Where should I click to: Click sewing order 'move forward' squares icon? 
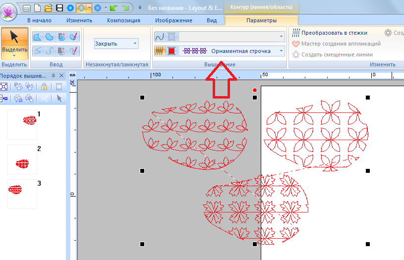pos(29,87)
